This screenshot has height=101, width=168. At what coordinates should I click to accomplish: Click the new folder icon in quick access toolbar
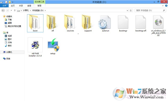pyautogui.click(x=10, y=2)
